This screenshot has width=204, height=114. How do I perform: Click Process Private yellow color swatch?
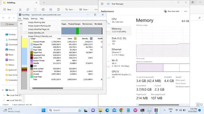coord(32,42)
